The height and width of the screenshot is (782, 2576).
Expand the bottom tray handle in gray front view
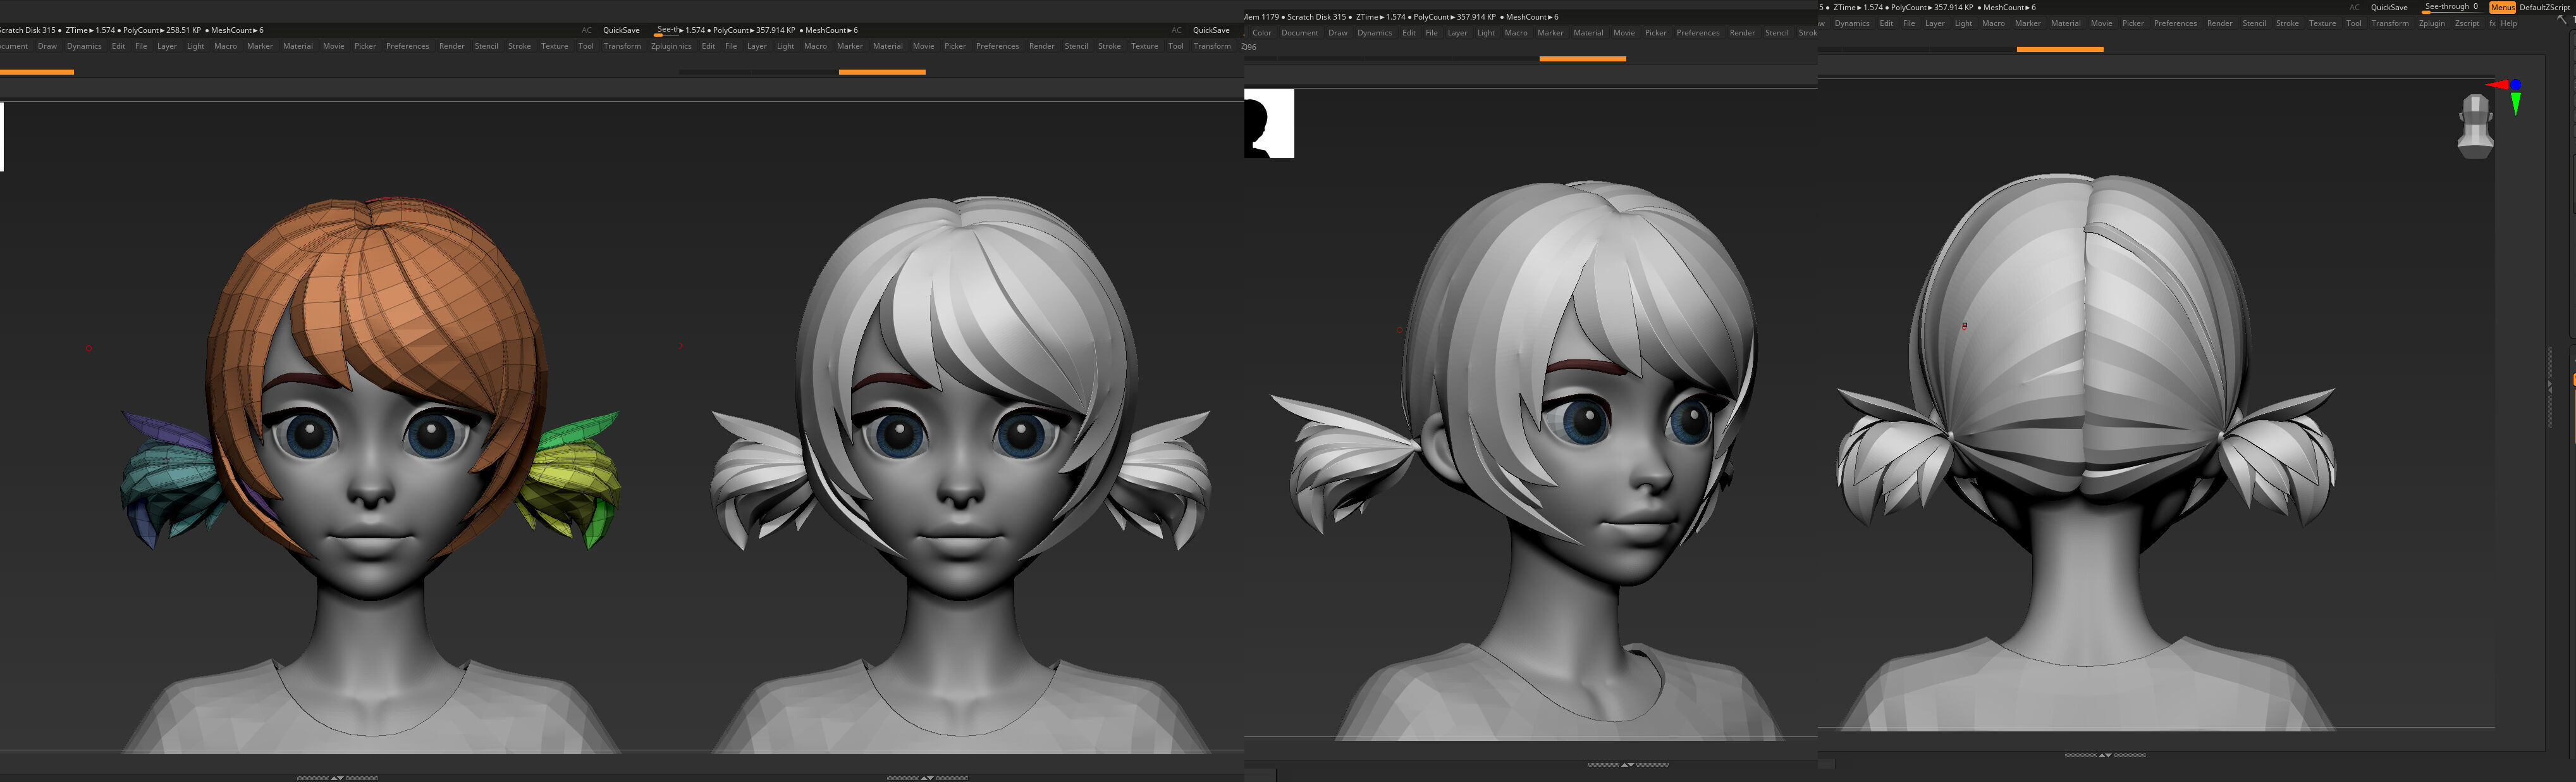pos(927,777)
